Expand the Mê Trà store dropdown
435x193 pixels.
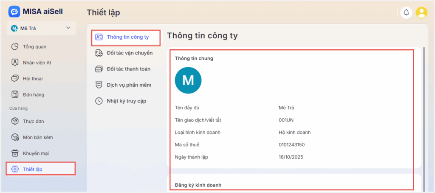point(40,28)
